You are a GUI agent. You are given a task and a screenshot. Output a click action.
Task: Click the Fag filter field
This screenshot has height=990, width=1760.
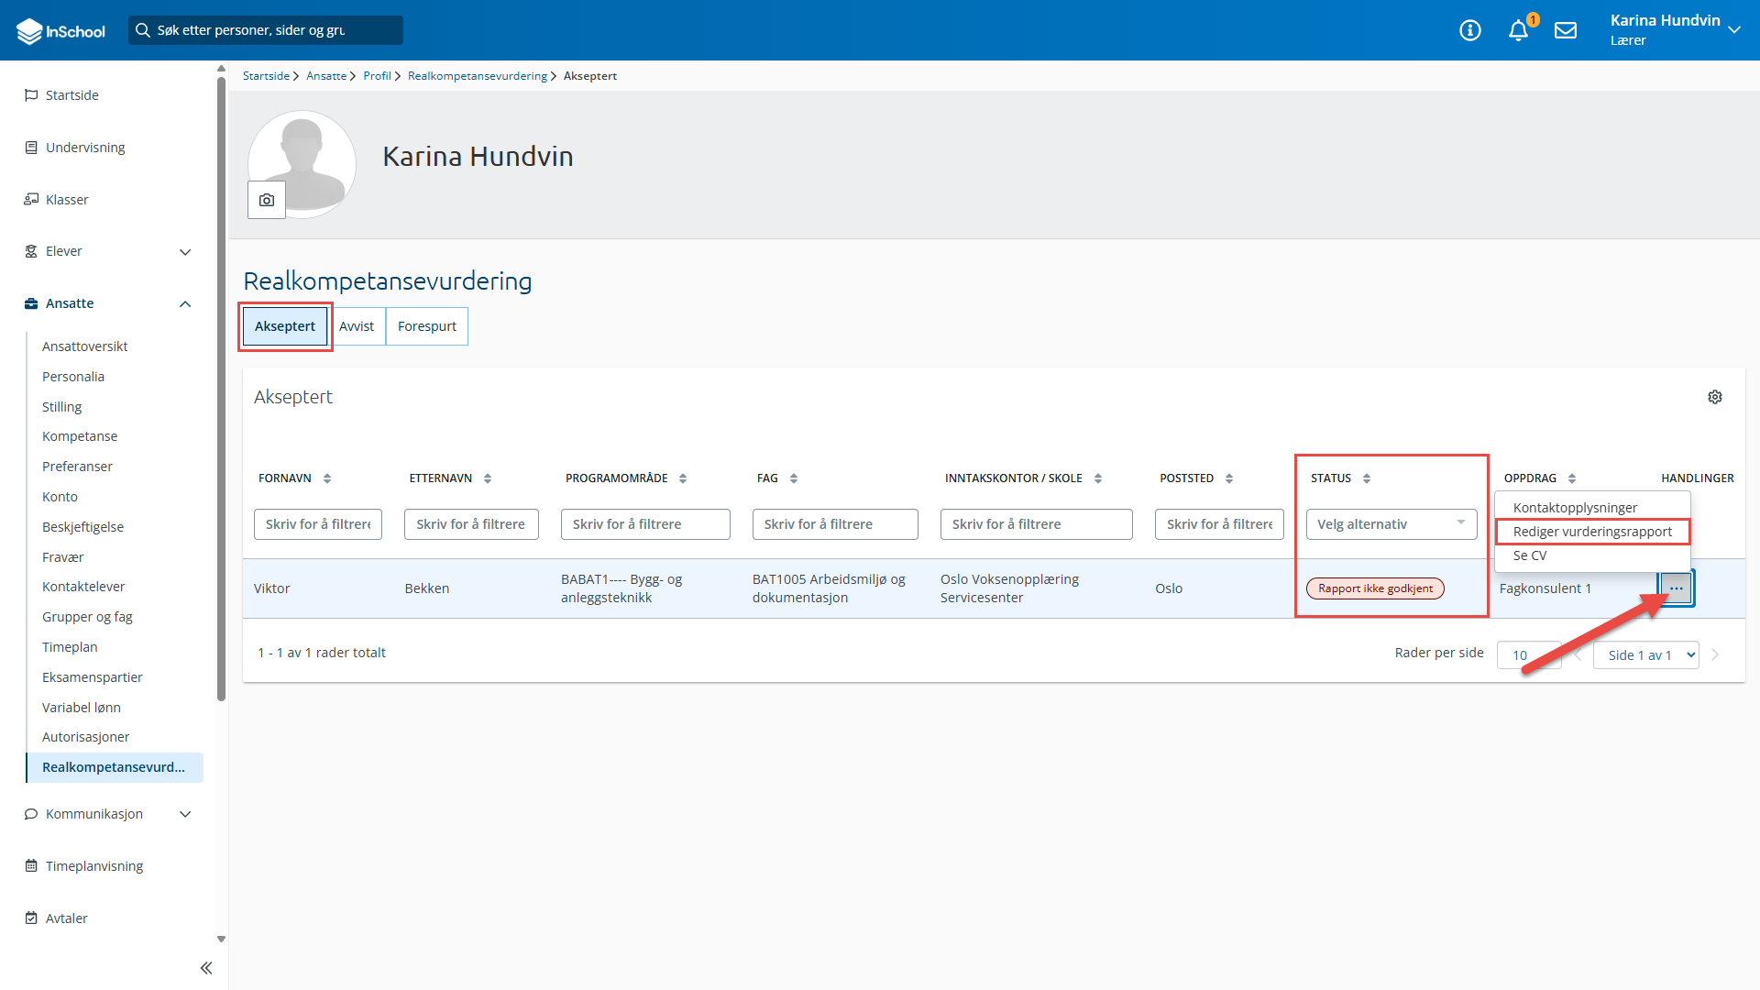click(835, 524)
